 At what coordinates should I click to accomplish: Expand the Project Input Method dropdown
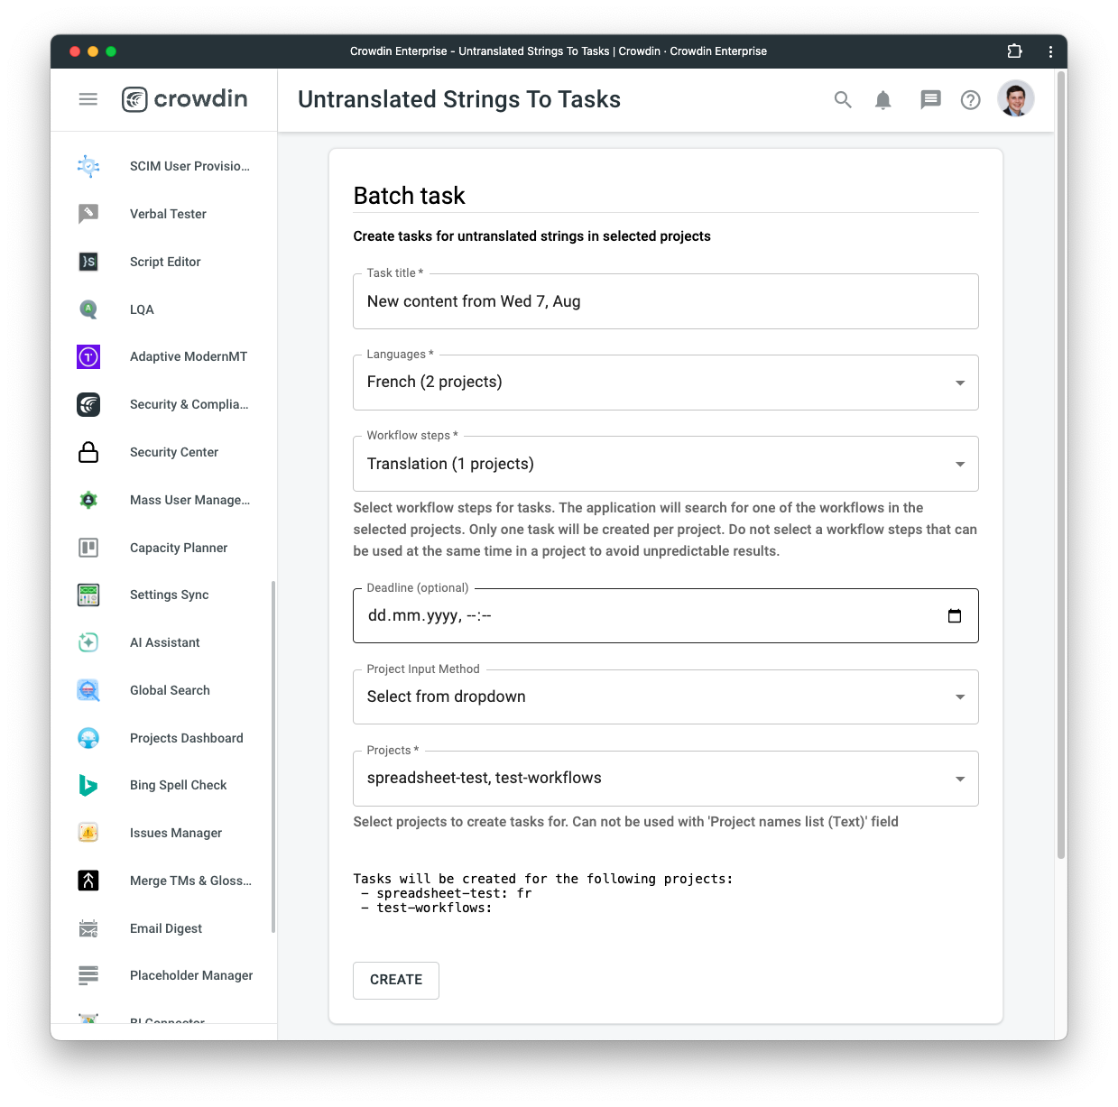pos(666,696)
